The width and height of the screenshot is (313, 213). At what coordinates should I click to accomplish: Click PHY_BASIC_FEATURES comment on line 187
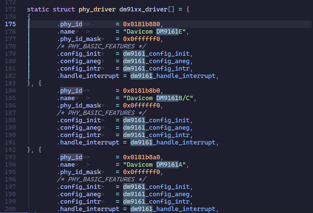point(102,113)
